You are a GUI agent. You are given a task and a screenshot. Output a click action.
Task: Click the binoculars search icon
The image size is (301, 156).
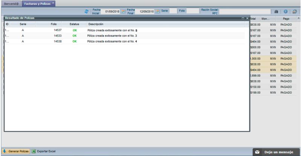(276, 12)
